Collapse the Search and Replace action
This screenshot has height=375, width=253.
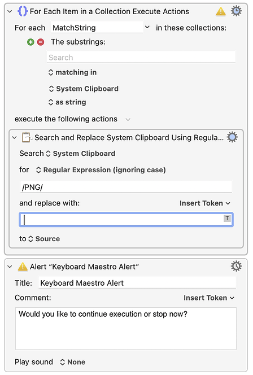point(14,137)
